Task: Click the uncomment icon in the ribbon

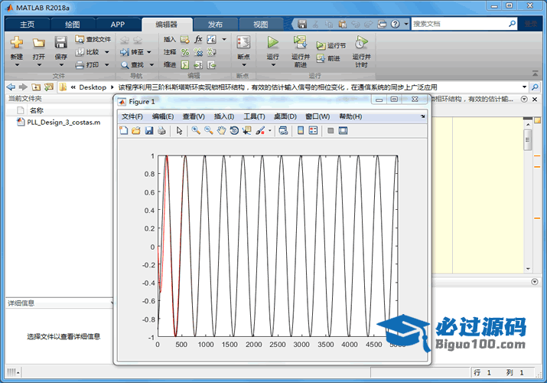Action: 198,52
